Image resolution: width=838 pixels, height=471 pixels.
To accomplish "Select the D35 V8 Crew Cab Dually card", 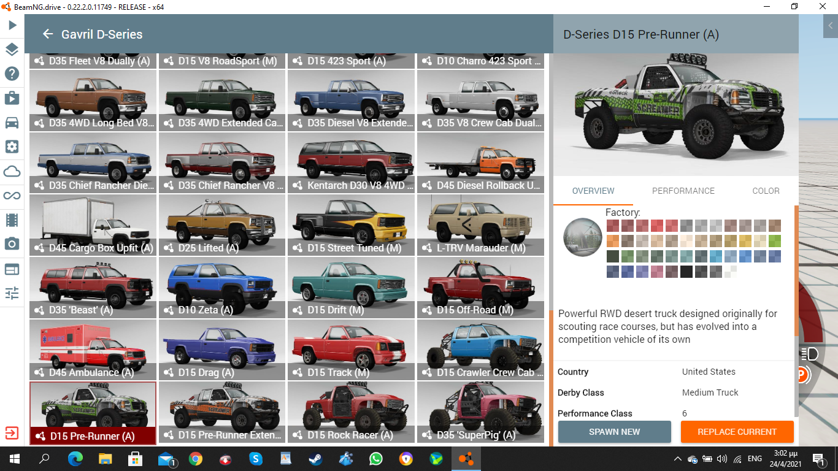I will pos(480,100).
